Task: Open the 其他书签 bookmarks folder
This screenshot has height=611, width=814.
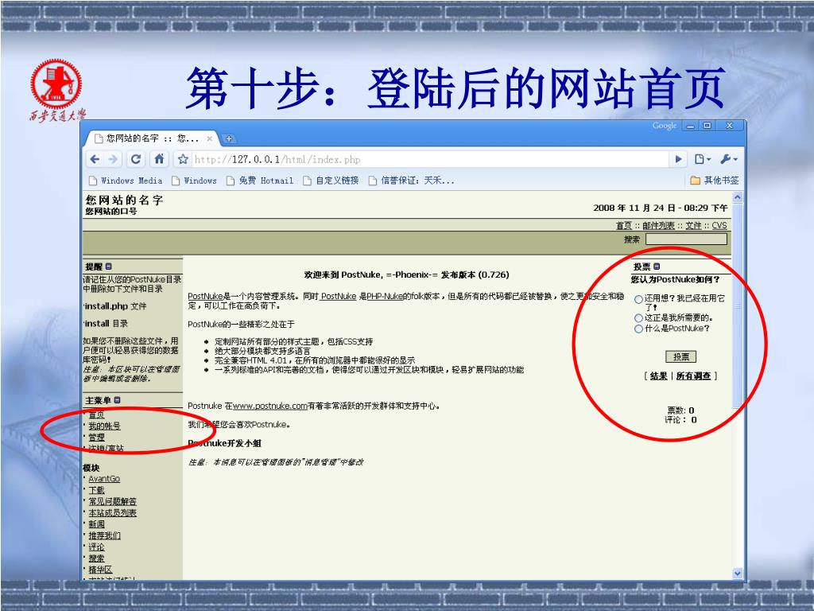Action: [715, 181]
